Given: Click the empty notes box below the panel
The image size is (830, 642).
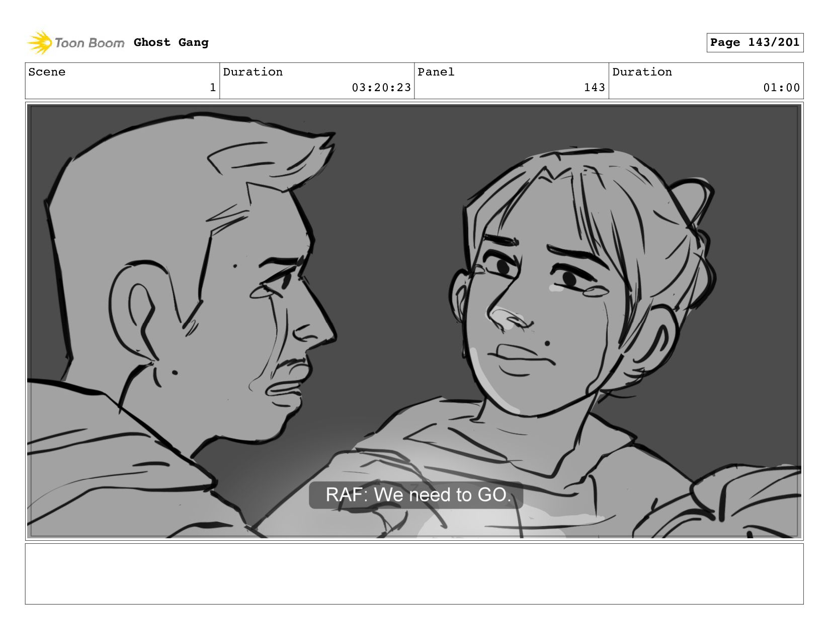Looking at the screenshot, I should point(414,574).
